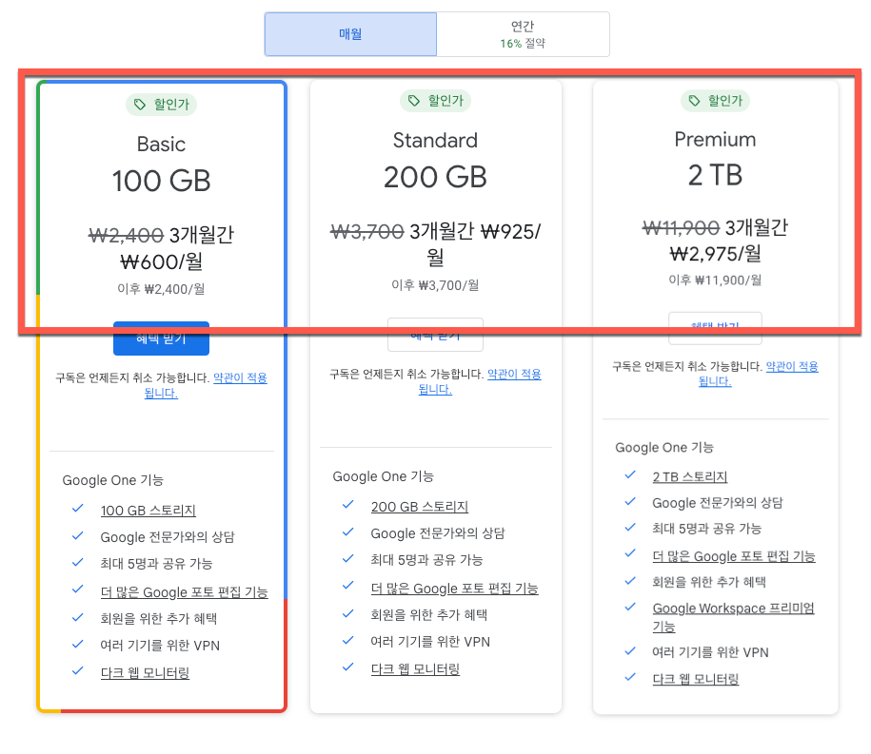Click the ₩600/월 discounted price text
Viewport: 871px width, 754px height.
(161, 261)
